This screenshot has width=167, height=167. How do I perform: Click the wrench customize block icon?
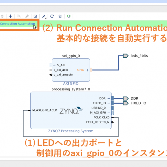27,16
